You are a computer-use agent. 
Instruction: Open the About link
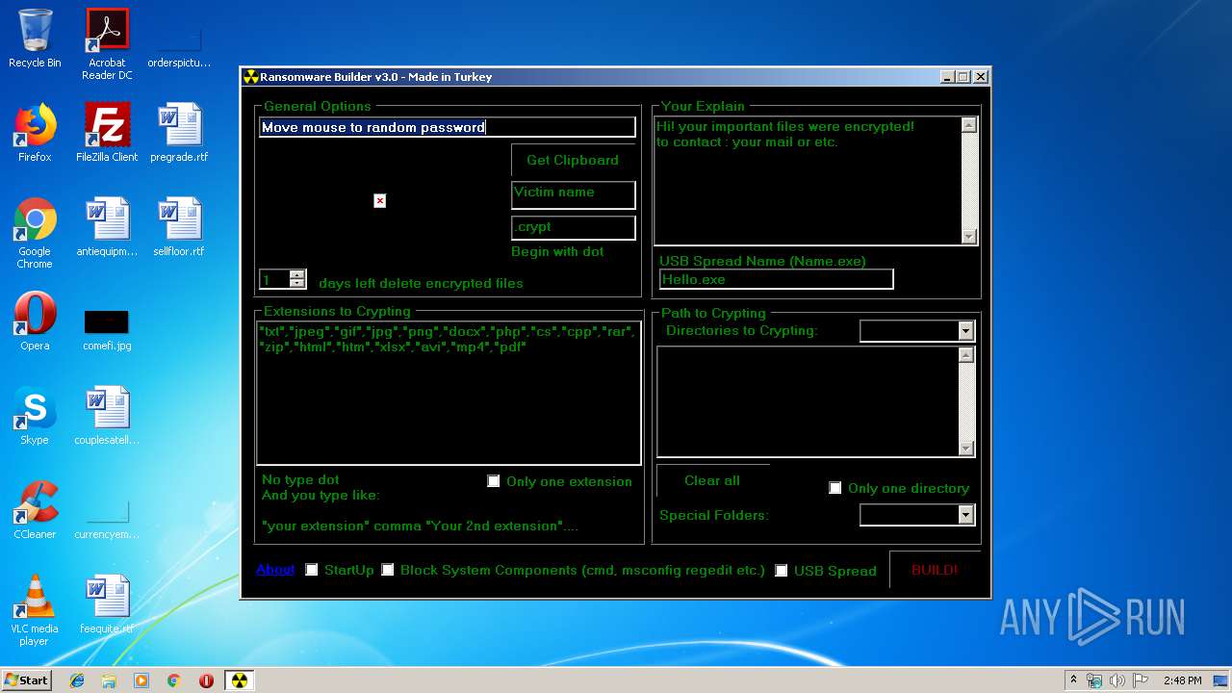275,569
